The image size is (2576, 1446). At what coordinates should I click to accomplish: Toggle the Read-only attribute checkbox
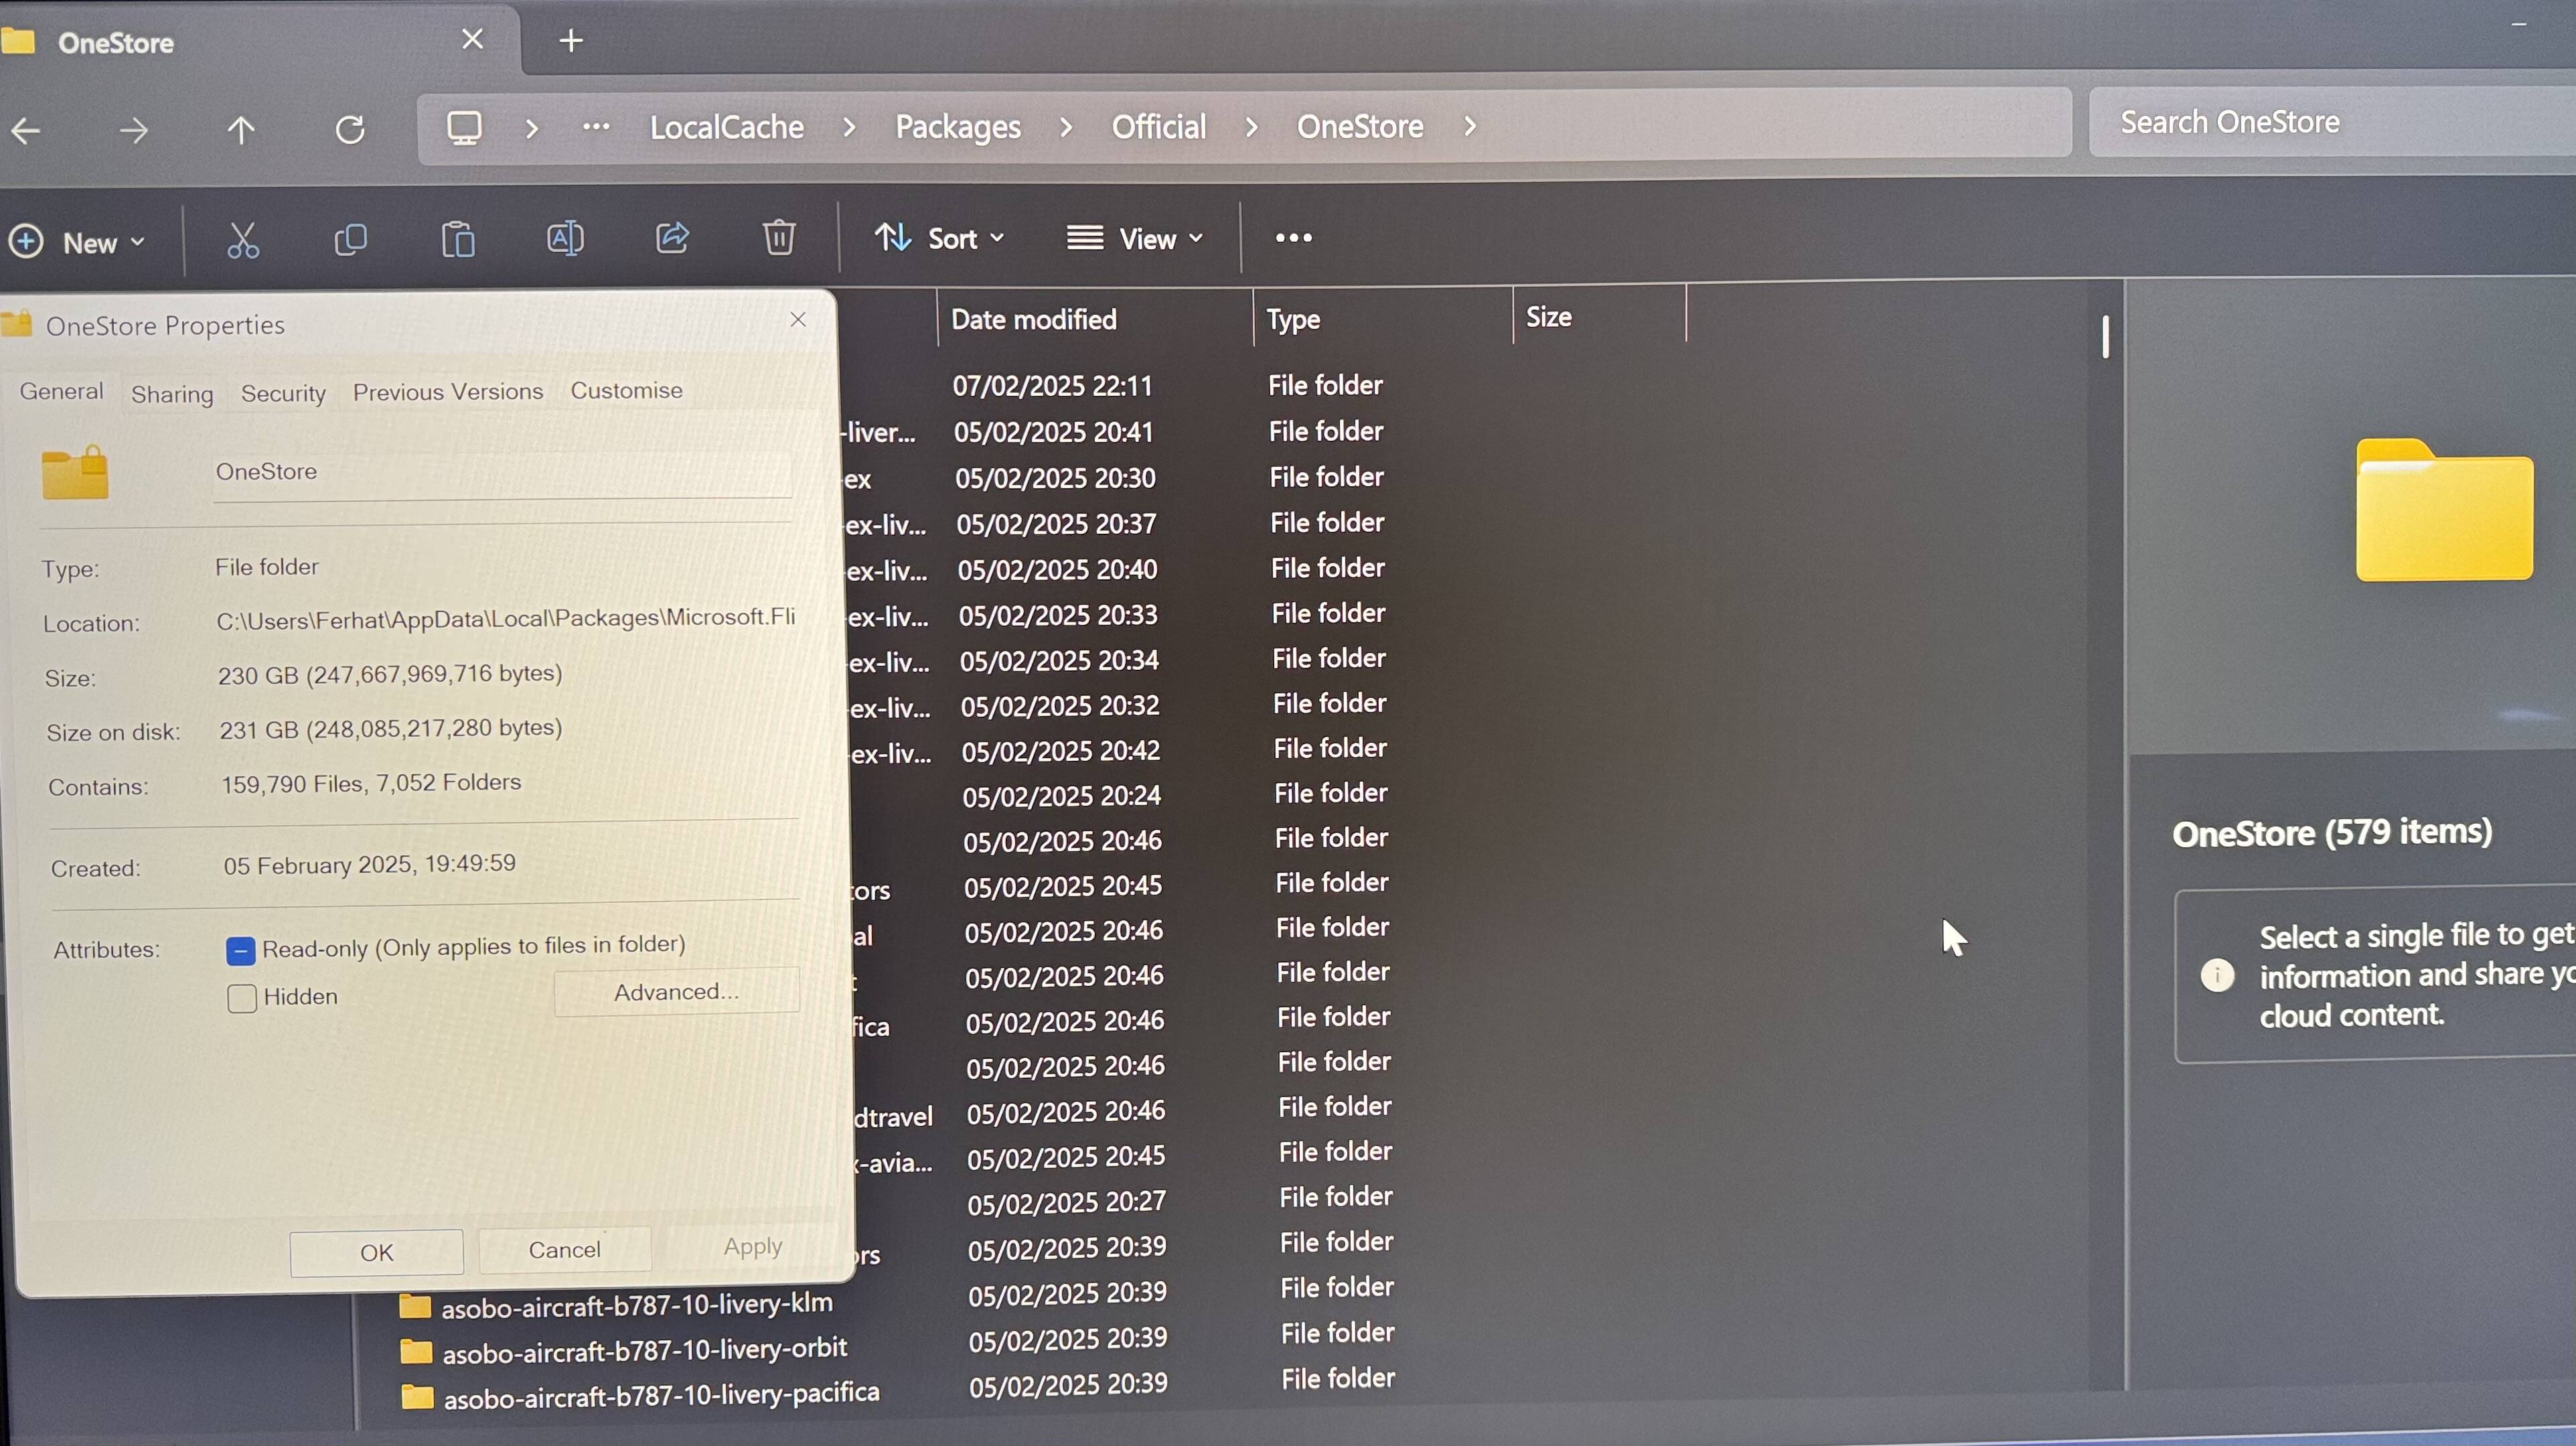click(241, 950)
